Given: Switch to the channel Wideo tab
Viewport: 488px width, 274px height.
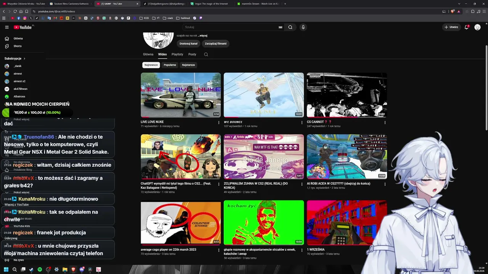Looking at the screenshot, I should click(x=162, y=54).
